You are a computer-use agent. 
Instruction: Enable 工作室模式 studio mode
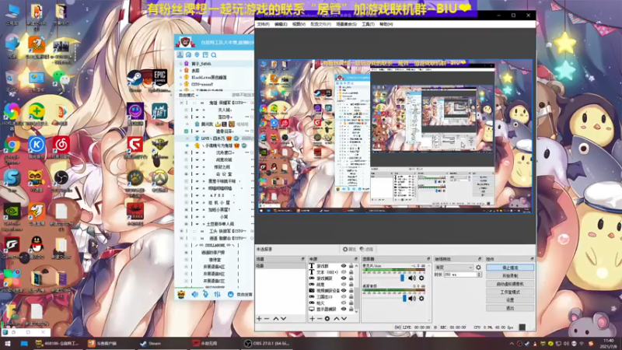click(510, 292)
